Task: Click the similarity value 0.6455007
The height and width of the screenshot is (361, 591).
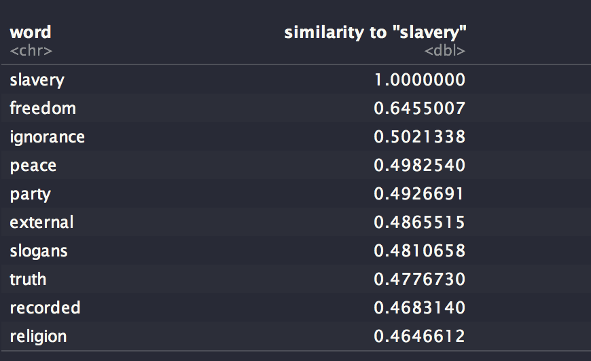Action: click(420, 109)
